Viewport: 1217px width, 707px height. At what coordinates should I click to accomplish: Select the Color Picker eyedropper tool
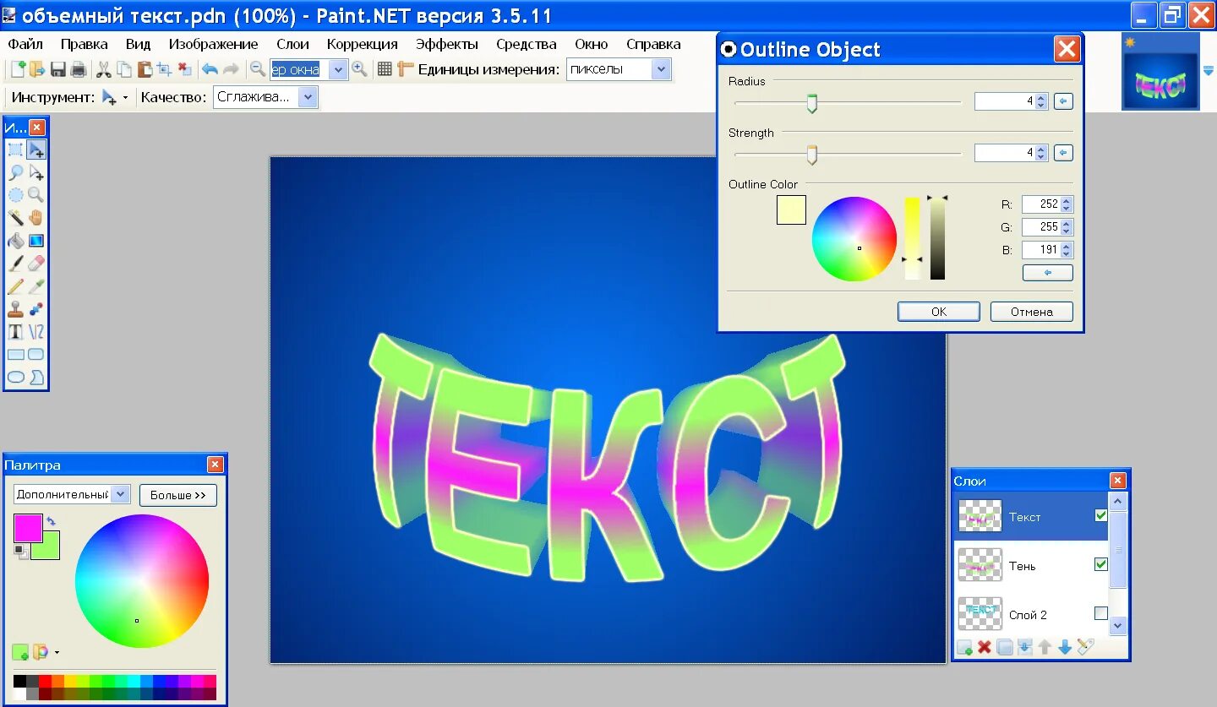36,286
